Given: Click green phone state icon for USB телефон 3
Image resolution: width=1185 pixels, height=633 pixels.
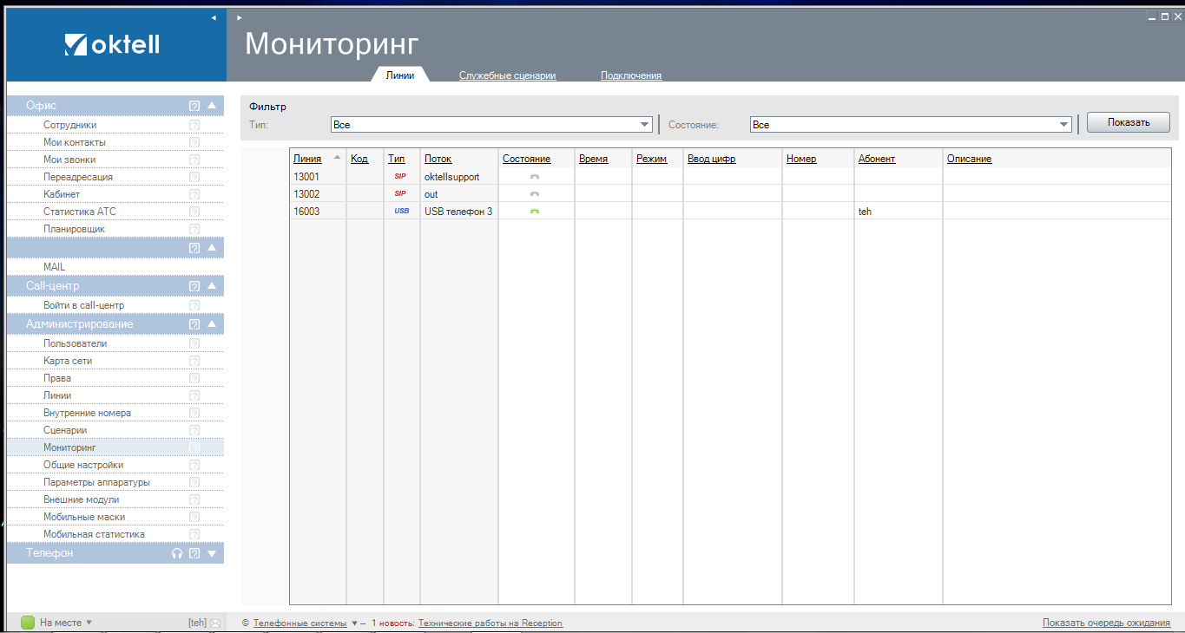Looking at the screenshot, I should 535,212.
